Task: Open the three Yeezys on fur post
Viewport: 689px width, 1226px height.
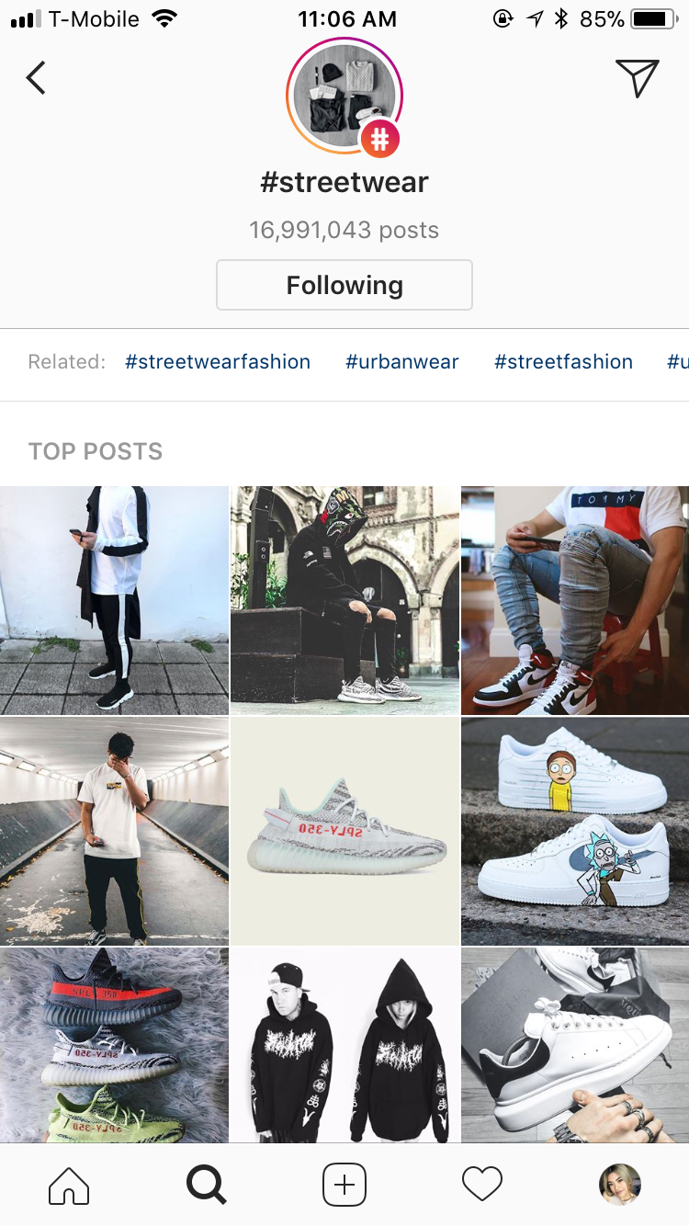Action: pos(114,1045)
